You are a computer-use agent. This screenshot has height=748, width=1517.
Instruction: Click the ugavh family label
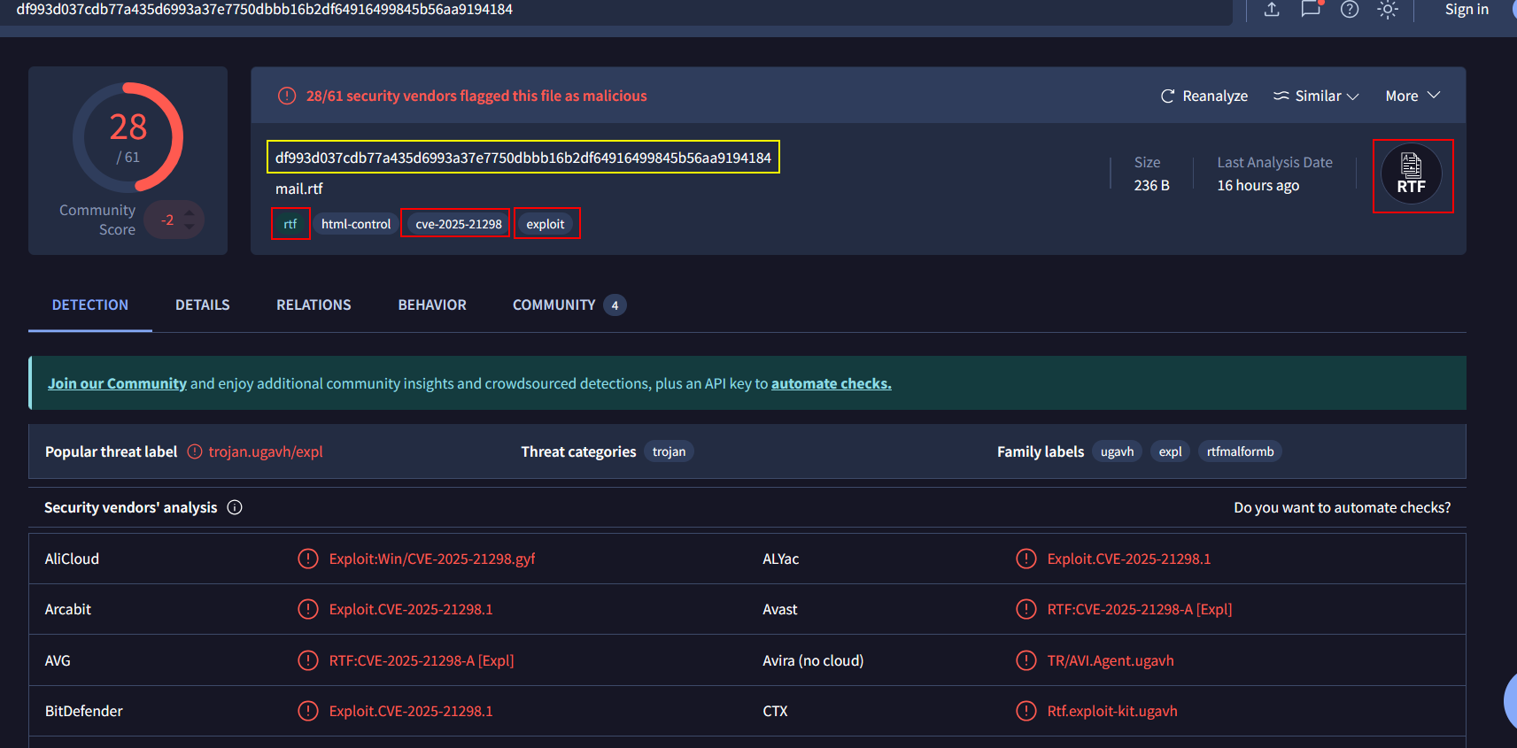(1118, 451)
